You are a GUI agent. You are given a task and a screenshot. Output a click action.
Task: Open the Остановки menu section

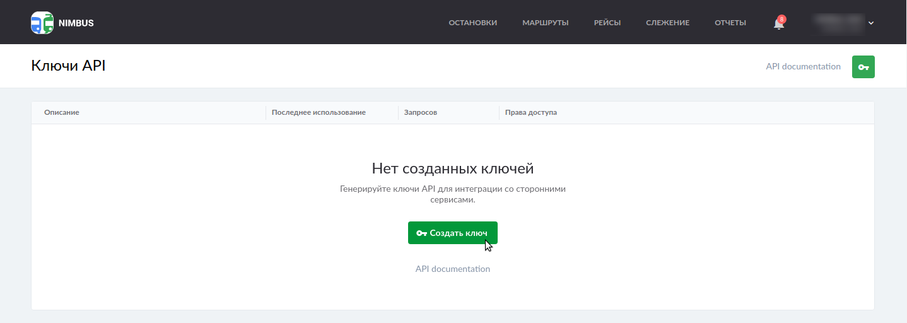point(472,23)
